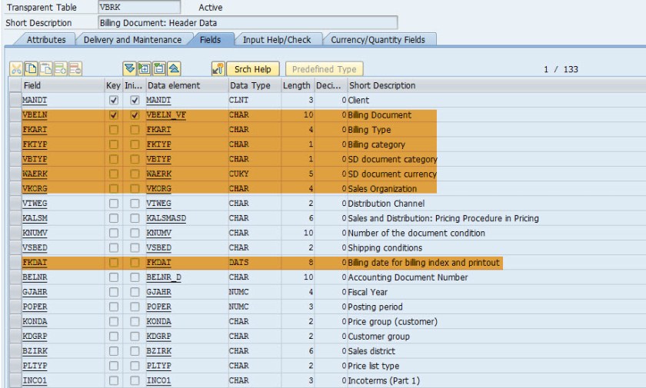
Task: Click the Insert row icon
Action: coord(59,69)
